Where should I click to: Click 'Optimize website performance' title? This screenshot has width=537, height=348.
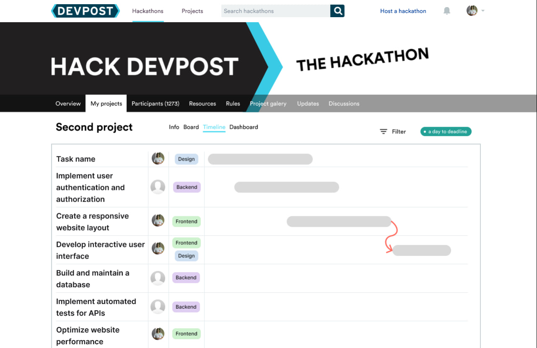(x=88, y=336)
